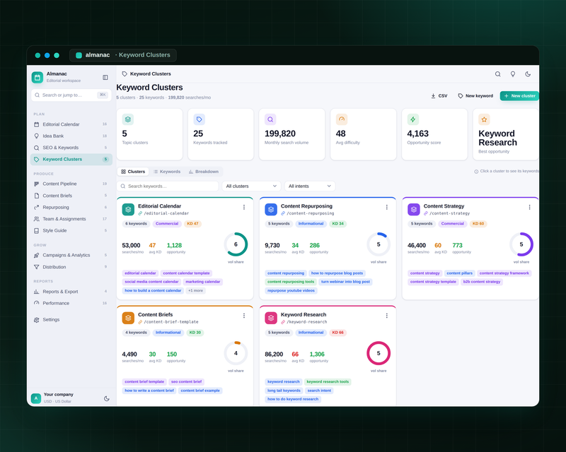
Task: Click the Content Repurposing blue cluster icon
Action: (271, 210)
